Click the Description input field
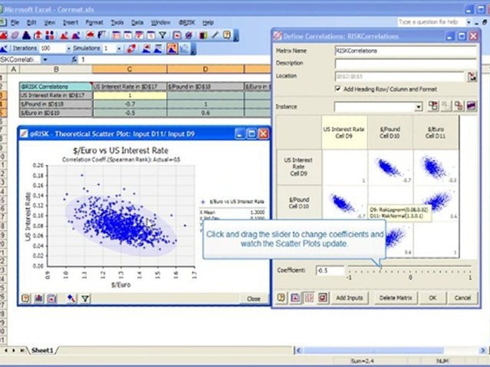This screenshot has height=367, width=490. click(x=406, y=63)
